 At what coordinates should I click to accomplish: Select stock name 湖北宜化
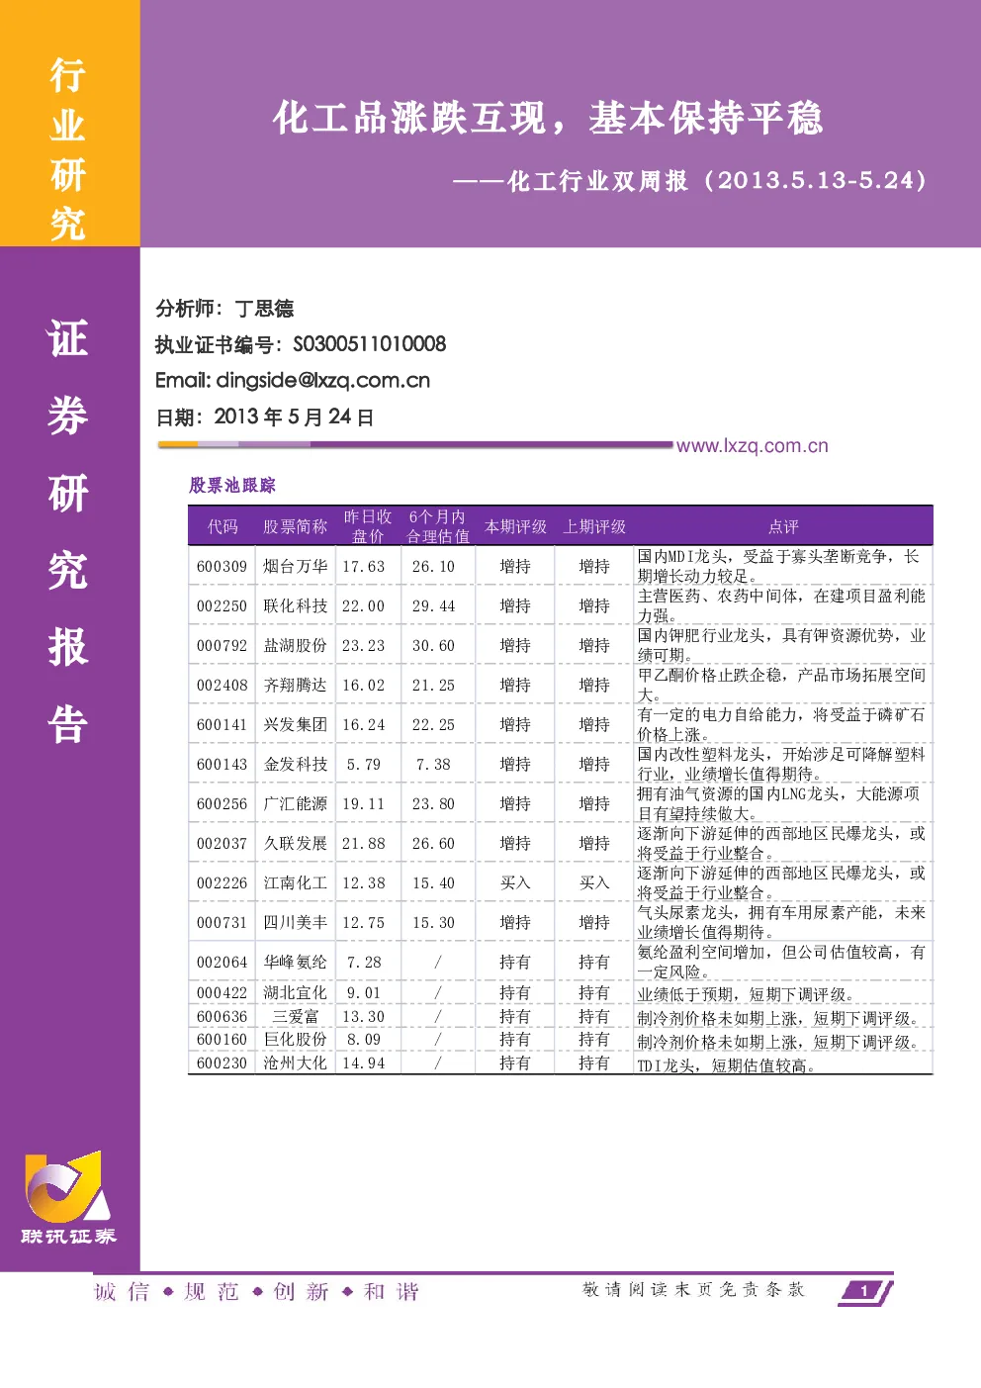click(295, 992)
